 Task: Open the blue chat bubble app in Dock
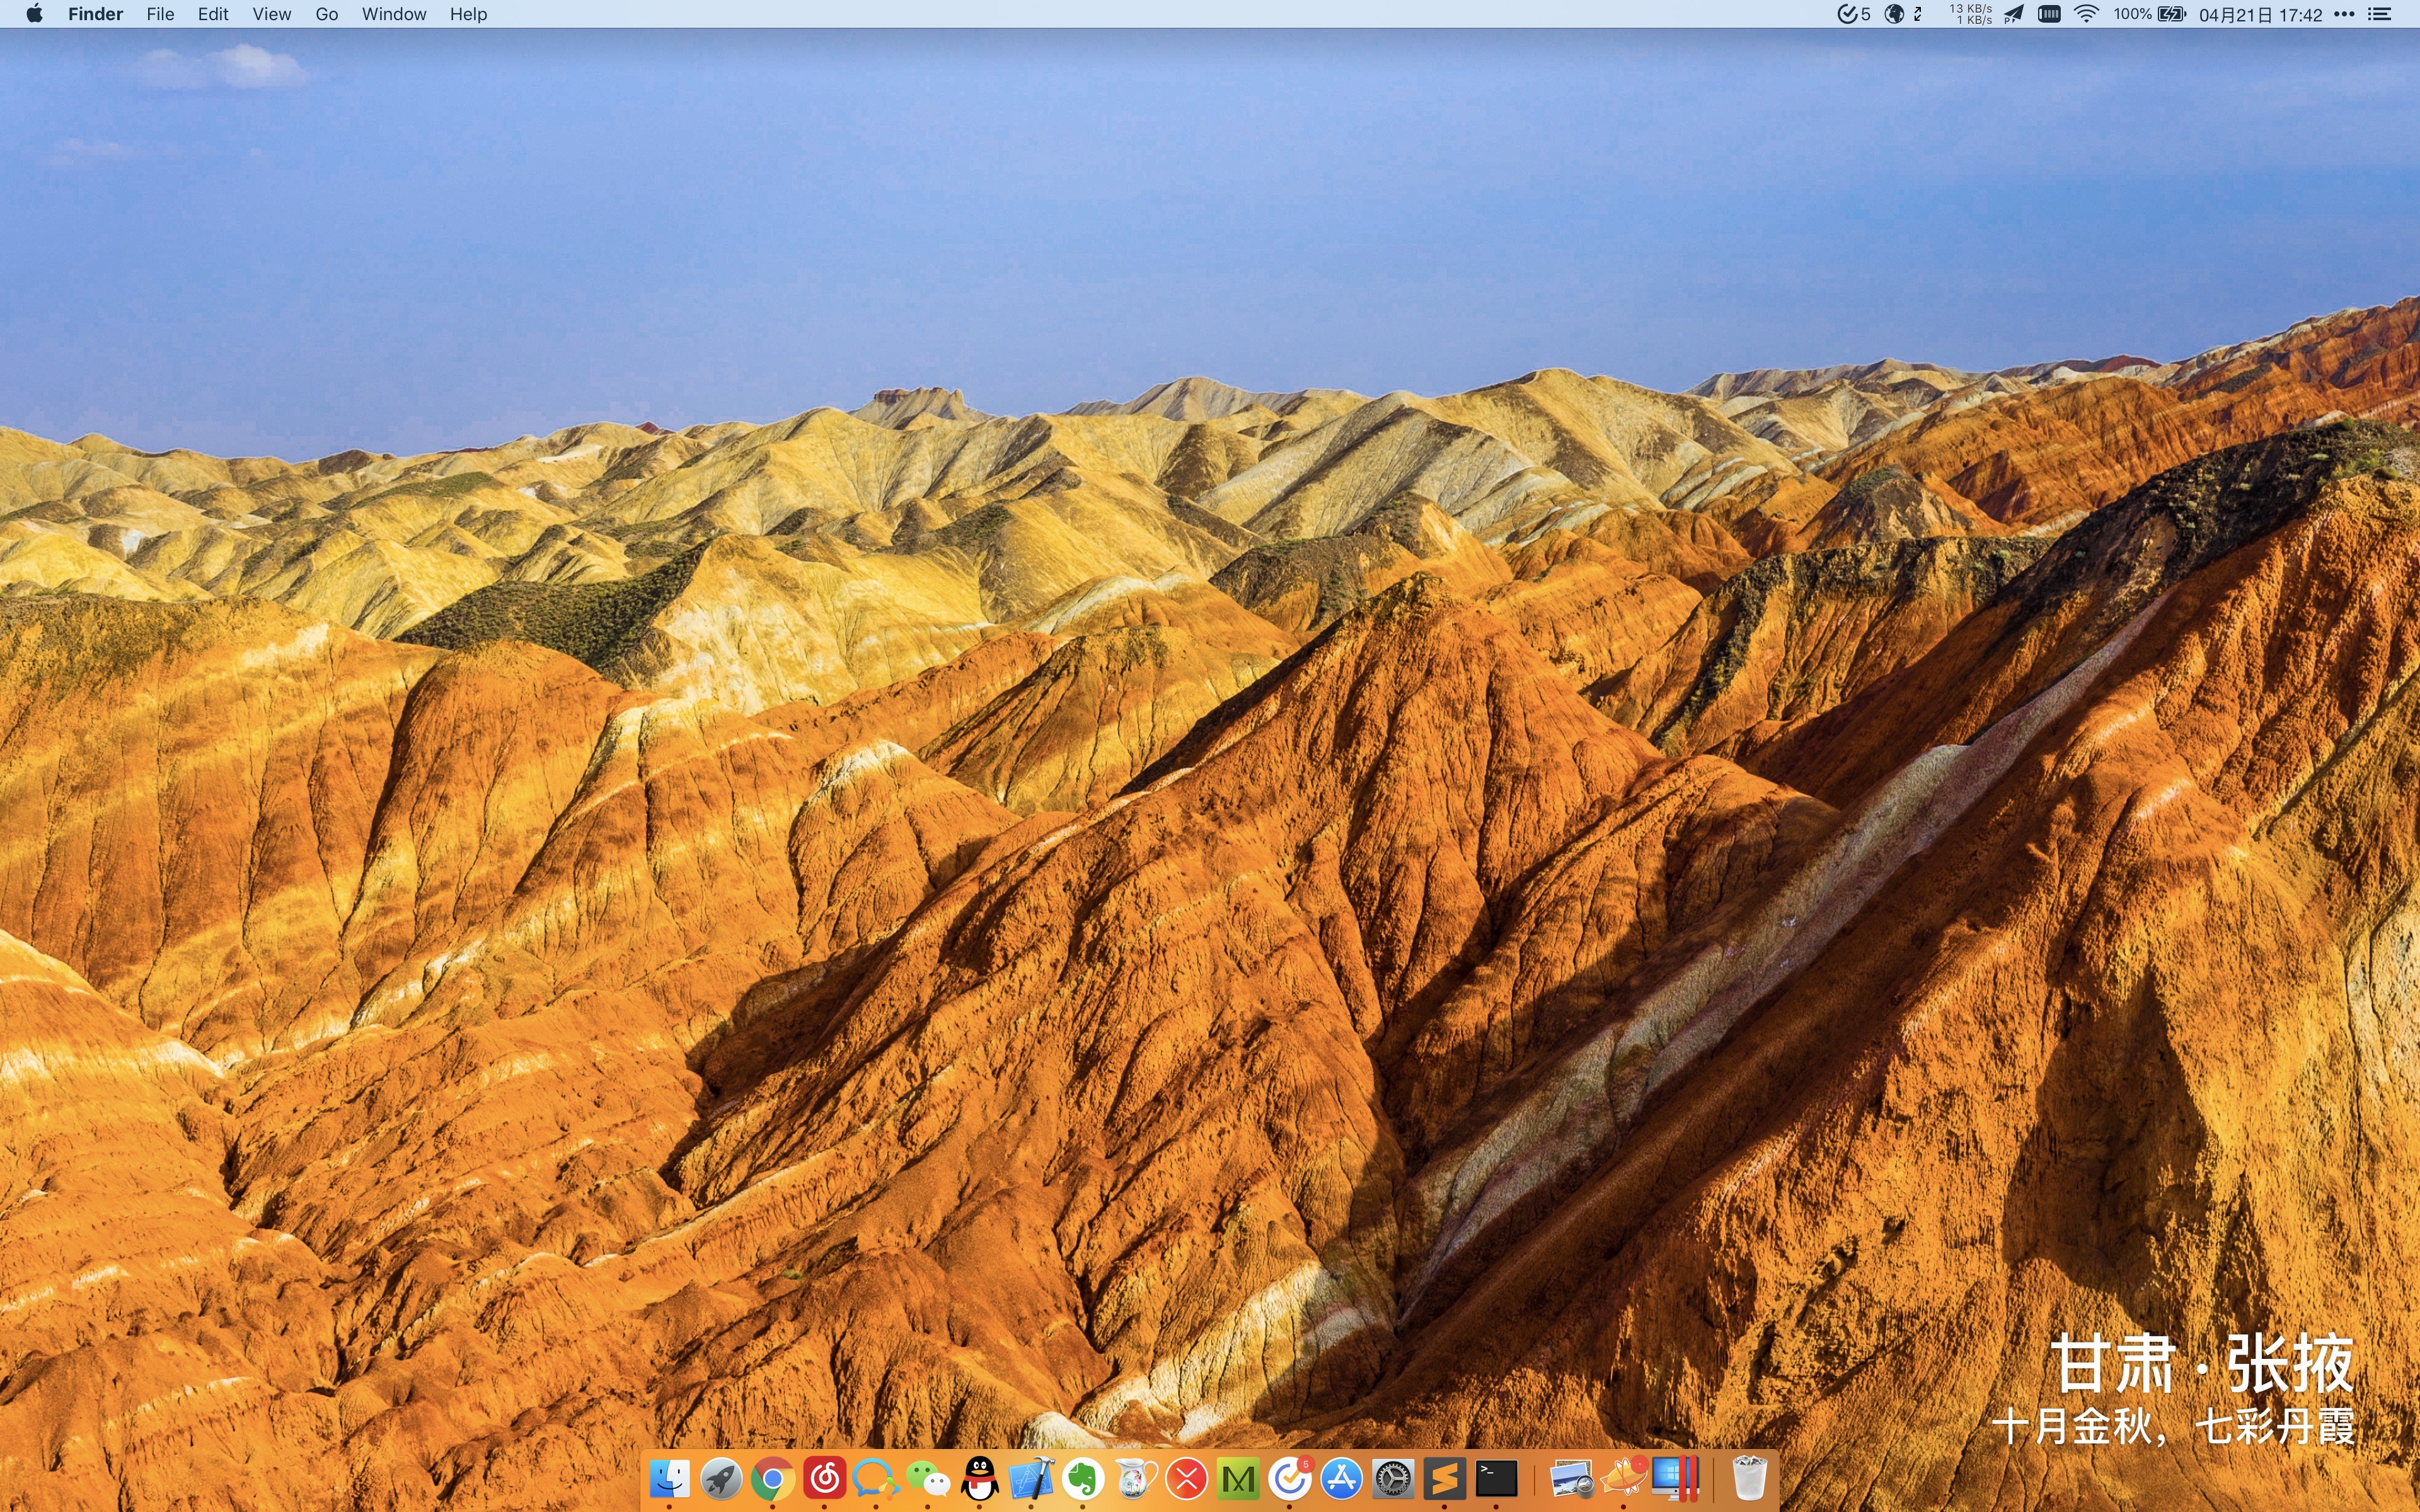tap(876, 1478)
